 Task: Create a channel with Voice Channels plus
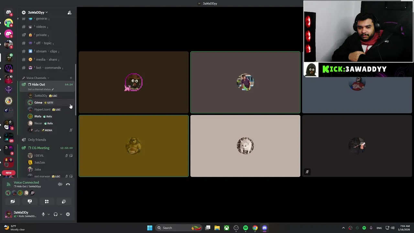pyautogui.click(x=71, y=78)
